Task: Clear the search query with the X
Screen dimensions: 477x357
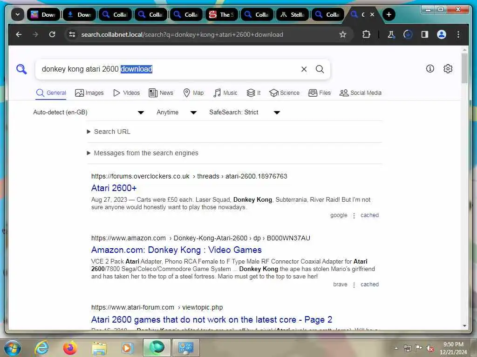Action: coord(304,69)
